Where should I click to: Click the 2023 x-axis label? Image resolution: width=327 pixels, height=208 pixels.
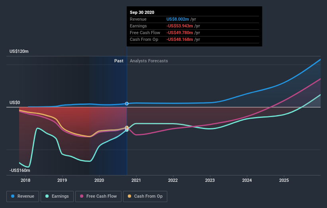click(210, 180)
